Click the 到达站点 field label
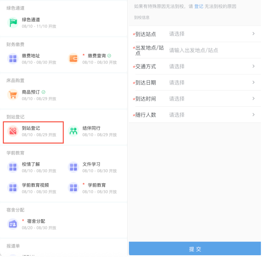This screenshot has height=257, width=262. 146,34
